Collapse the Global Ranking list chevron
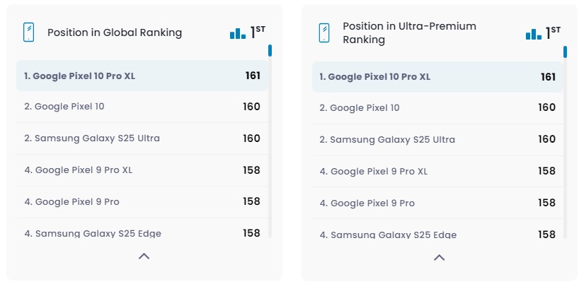 click(x=144, y=256)
